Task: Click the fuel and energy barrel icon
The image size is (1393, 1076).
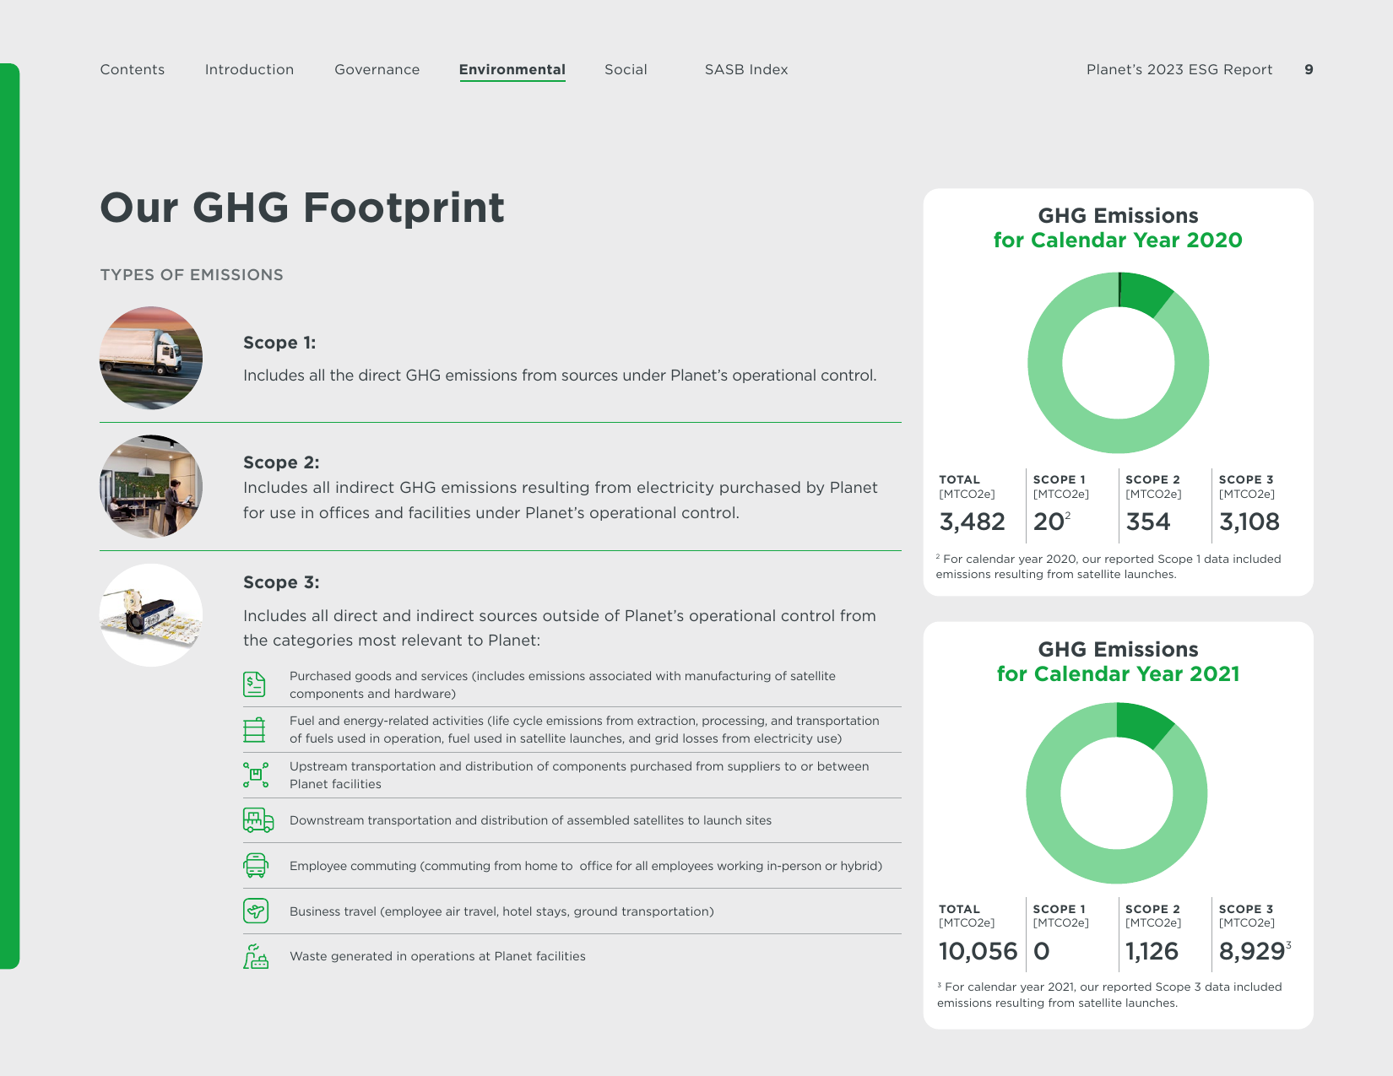Action: point(254,730)
